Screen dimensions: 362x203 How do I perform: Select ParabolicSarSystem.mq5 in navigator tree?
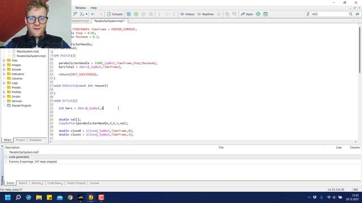tap(31, 56)
